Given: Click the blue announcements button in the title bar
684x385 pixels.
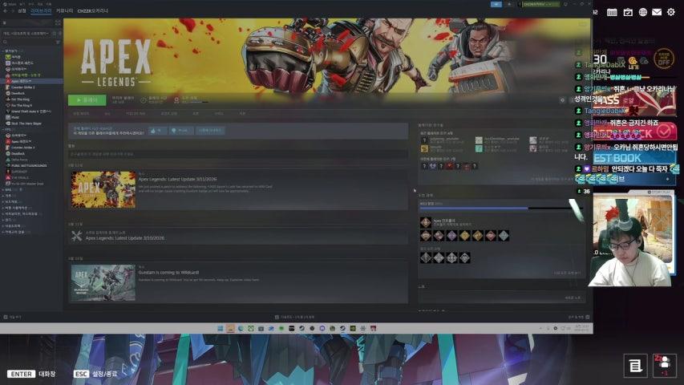Looking at the screenshot, I should click(496, 4).
